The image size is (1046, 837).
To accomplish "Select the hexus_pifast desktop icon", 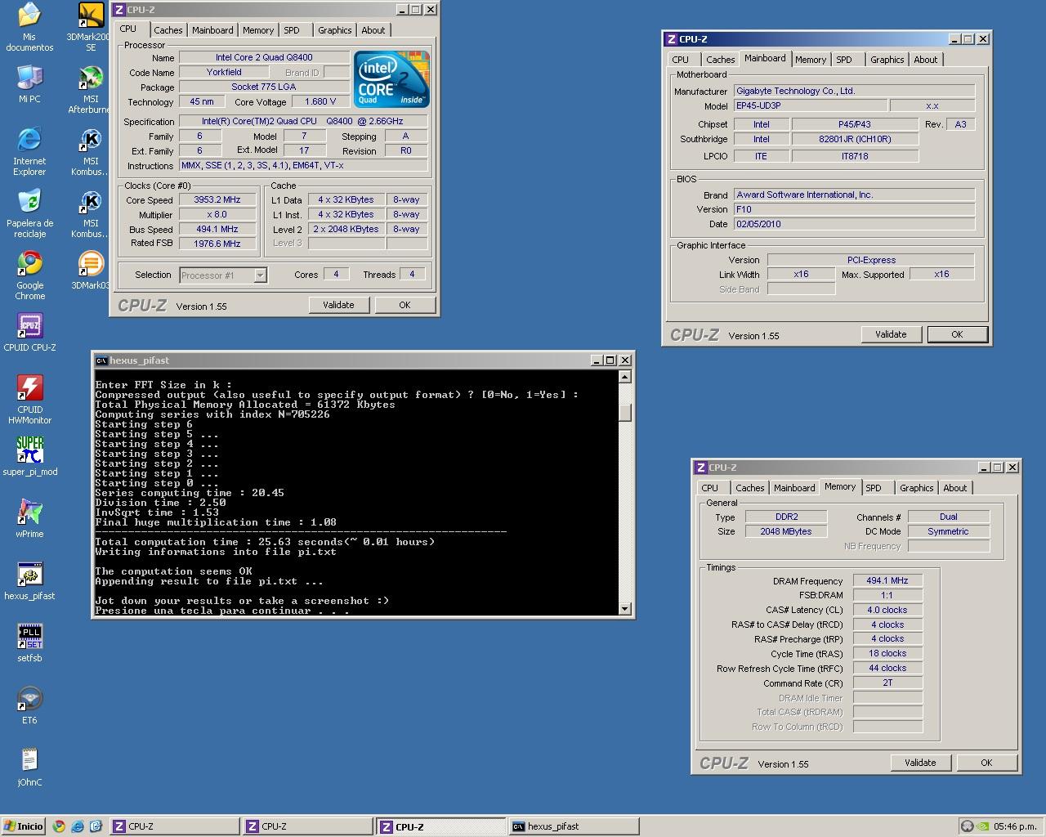I will (29, 580).
